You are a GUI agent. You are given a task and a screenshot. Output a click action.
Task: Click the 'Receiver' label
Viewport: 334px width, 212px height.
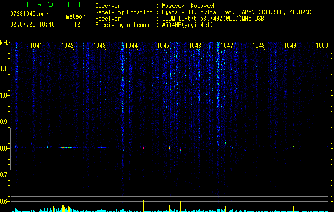108,19
